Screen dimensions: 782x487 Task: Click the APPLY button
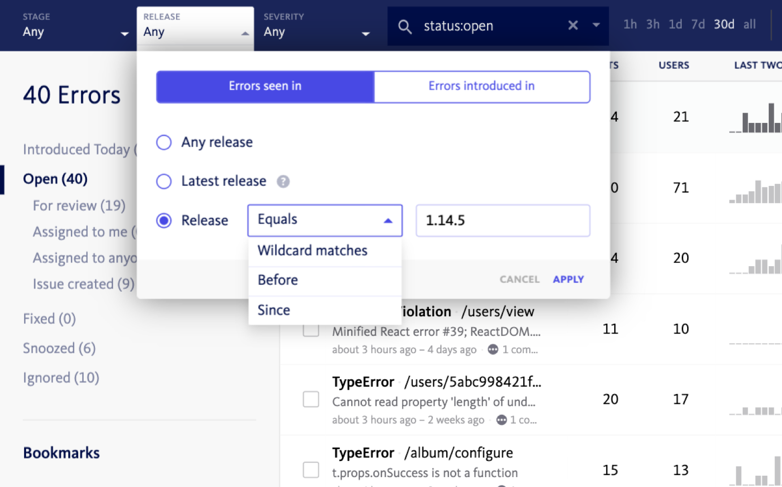pyautogui.click(x=568, y=279)
